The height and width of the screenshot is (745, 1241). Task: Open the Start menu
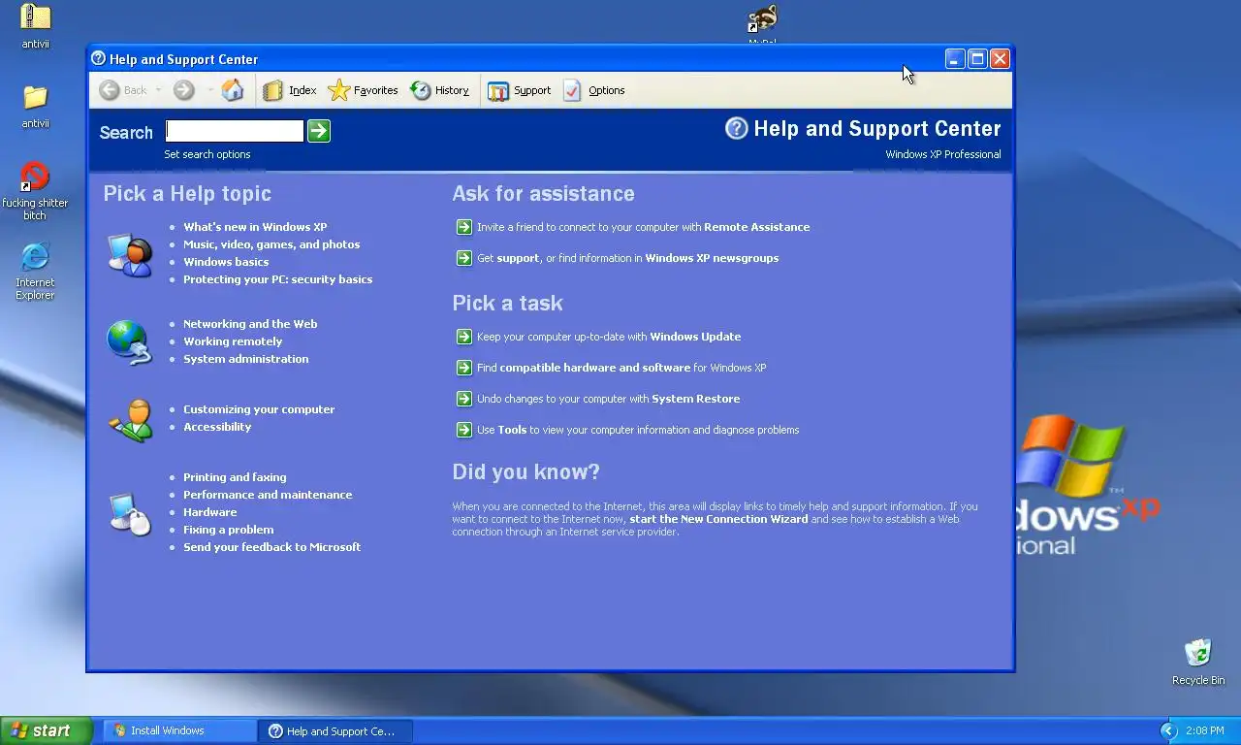pos(46,730)
